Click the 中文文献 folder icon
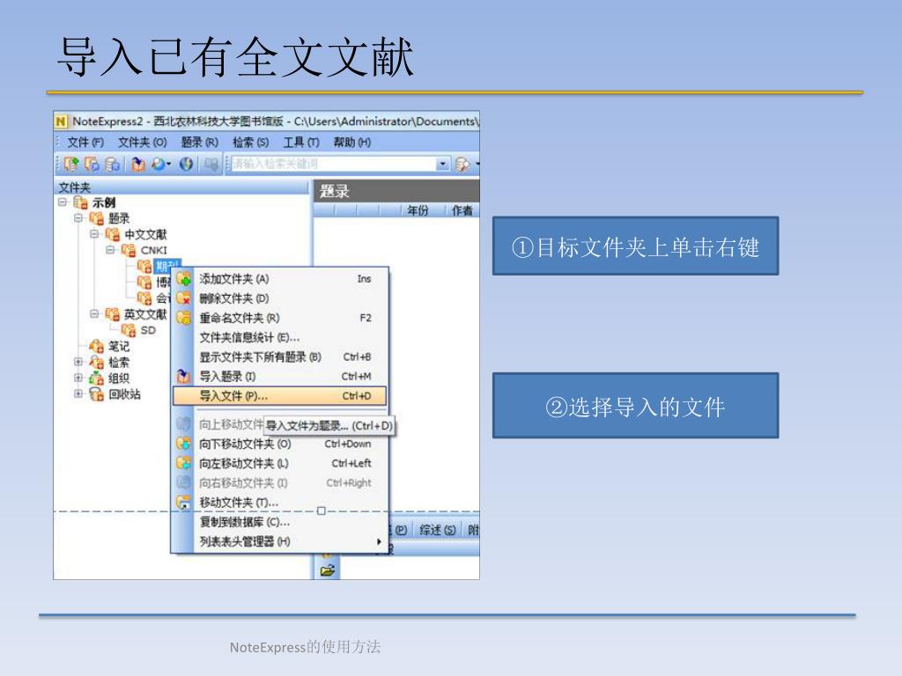 tap(113, 234)
